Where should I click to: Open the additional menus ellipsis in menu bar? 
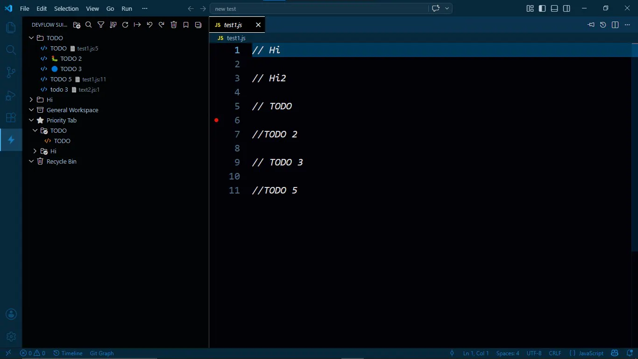point(145,8)
